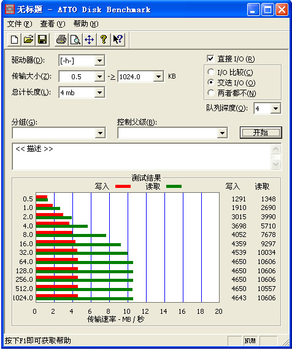This screenshot has width=292, height=350.
Task: Click the write value 4643
Action: 239,298
